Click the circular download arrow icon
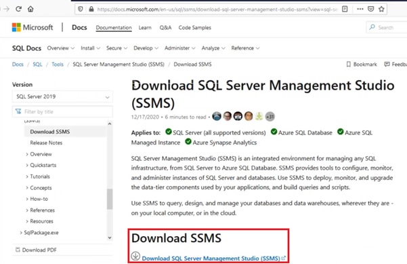407x264 pixels. pyautogui.click(x=135, y=256)
